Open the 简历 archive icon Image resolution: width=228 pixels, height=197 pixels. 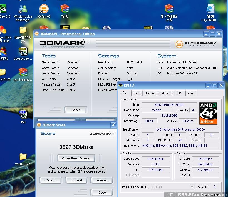[65, 9]
